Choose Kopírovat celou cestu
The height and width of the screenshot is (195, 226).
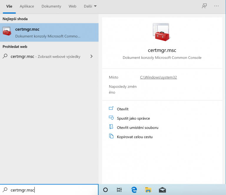point(134,137)
